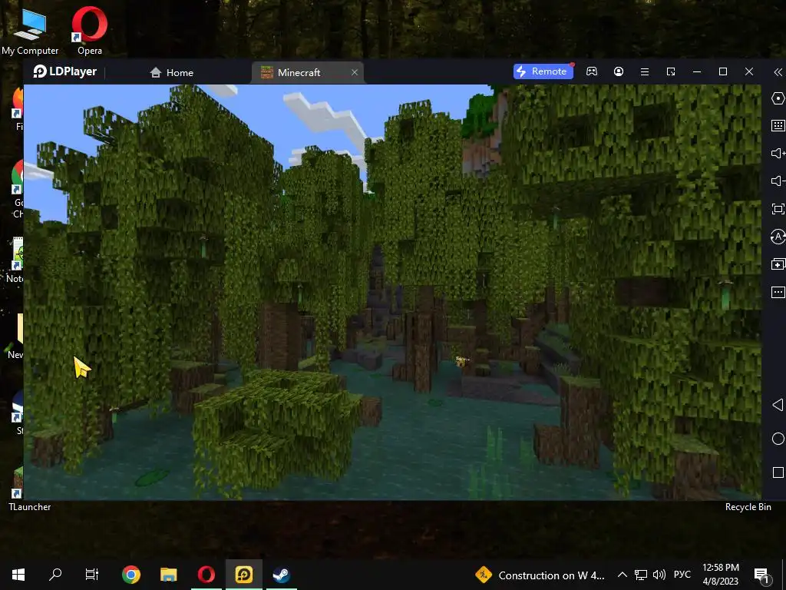Click the volume up sidebar icon
Viewport: 786px width, 590px height.
778,153
